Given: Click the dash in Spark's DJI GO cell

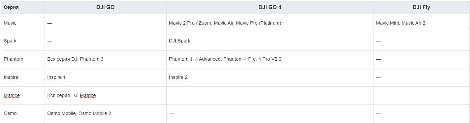Looking at the screenshot, I should click(50, 41).
